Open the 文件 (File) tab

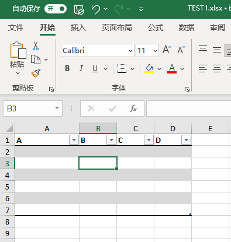16,27
